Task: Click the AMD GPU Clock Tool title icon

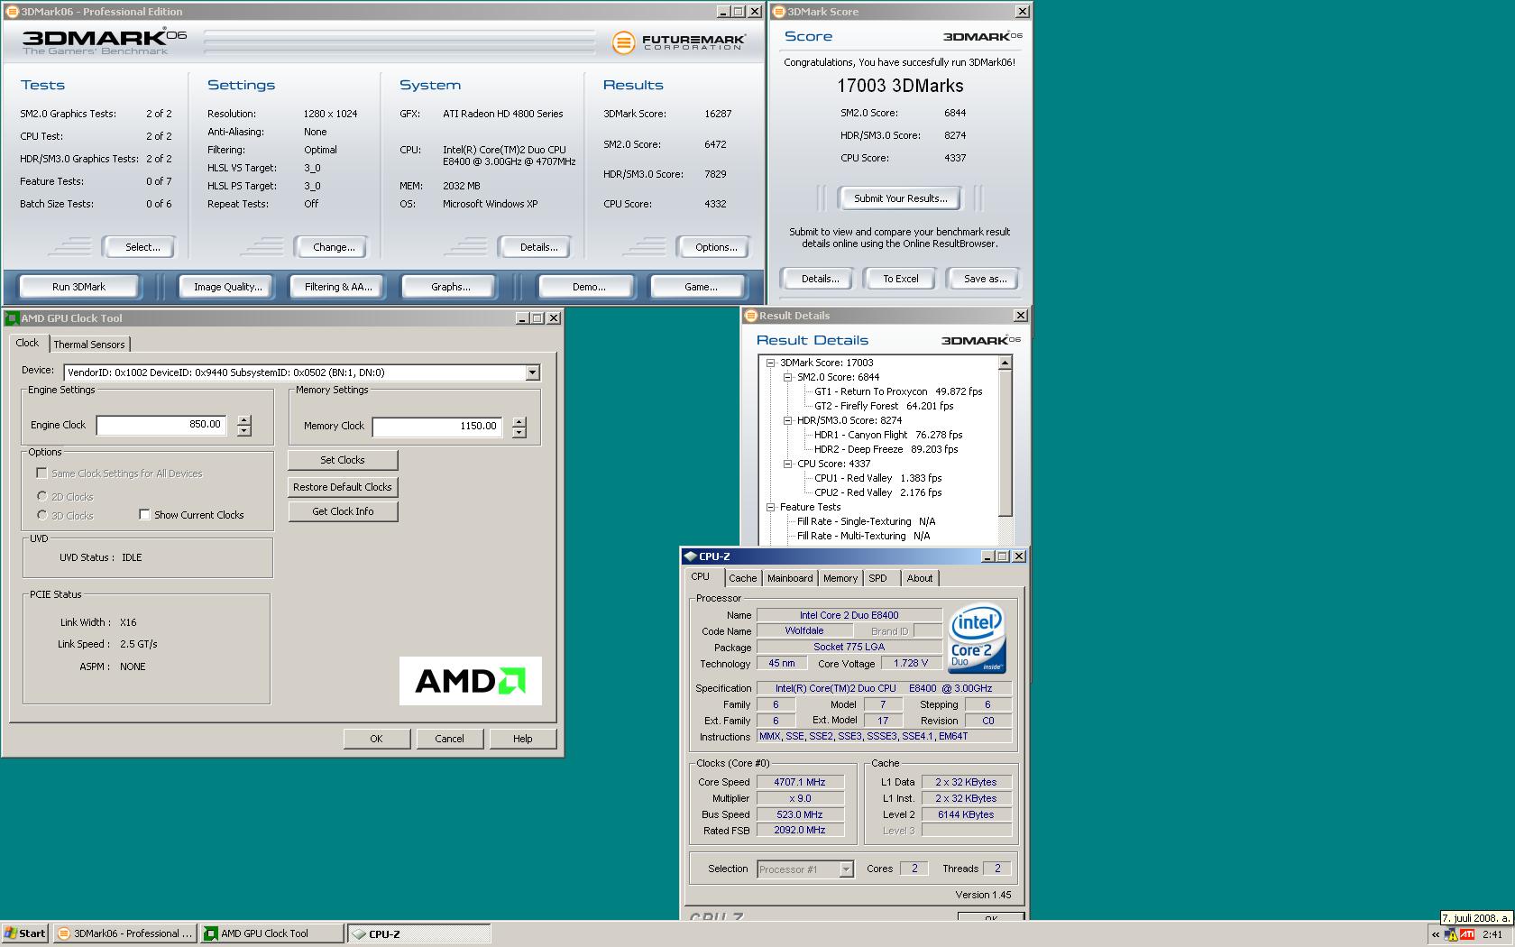Action: tap(12, 318)
